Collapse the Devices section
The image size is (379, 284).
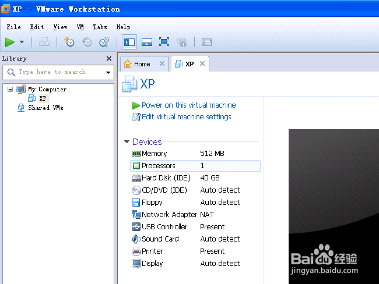tap(127, 142)
